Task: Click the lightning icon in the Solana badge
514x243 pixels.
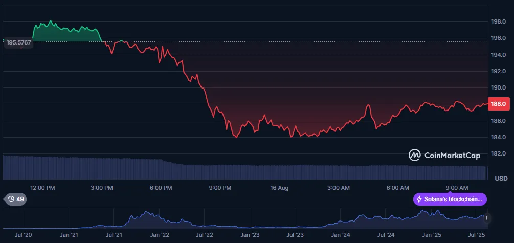Action: tap(420, 199)
